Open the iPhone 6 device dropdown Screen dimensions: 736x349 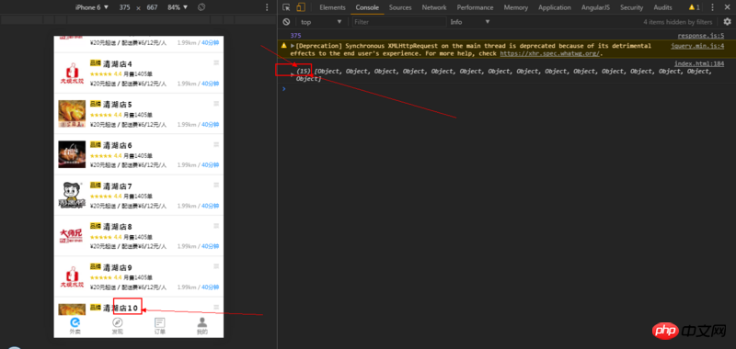pyautogui.click(x=91, y=7)
